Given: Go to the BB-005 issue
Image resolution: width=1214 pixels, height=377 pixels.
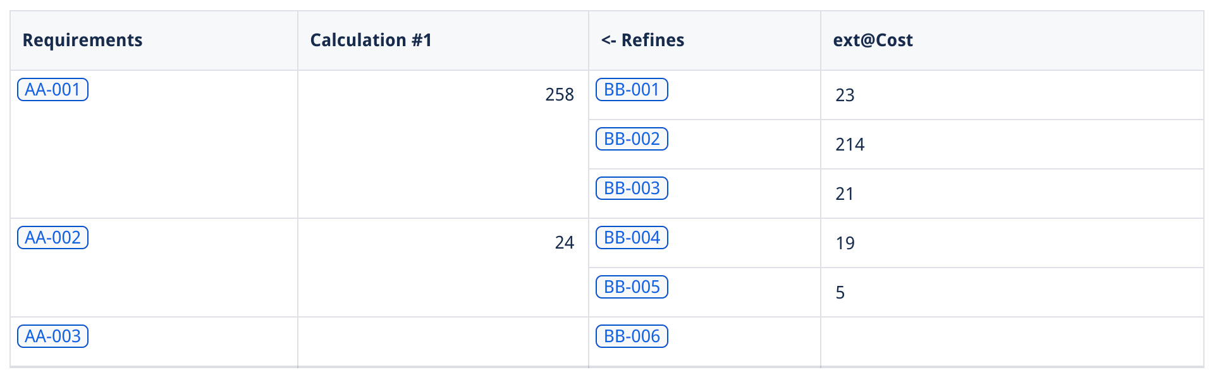Looking at the screenshot, I should [632, 287].
